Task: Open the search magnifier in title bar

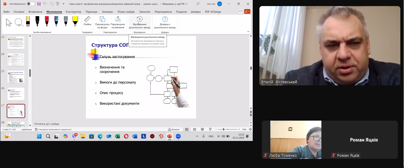Action: (x=198, y=4)
